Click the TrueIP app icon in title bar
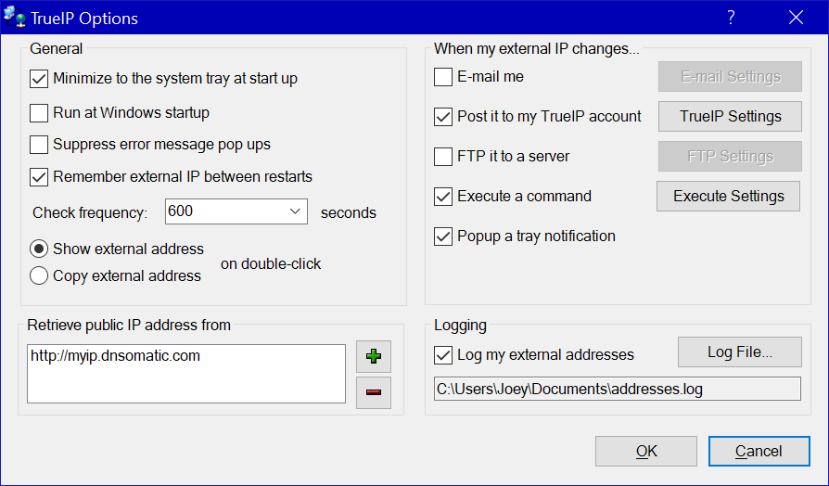Image resolution: width=829 pixels, height=486 pixels. pos(15,18)
